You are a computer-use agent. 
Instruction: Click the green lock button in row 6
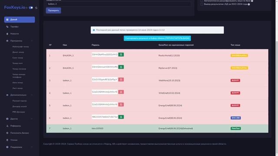pos(121,117)
